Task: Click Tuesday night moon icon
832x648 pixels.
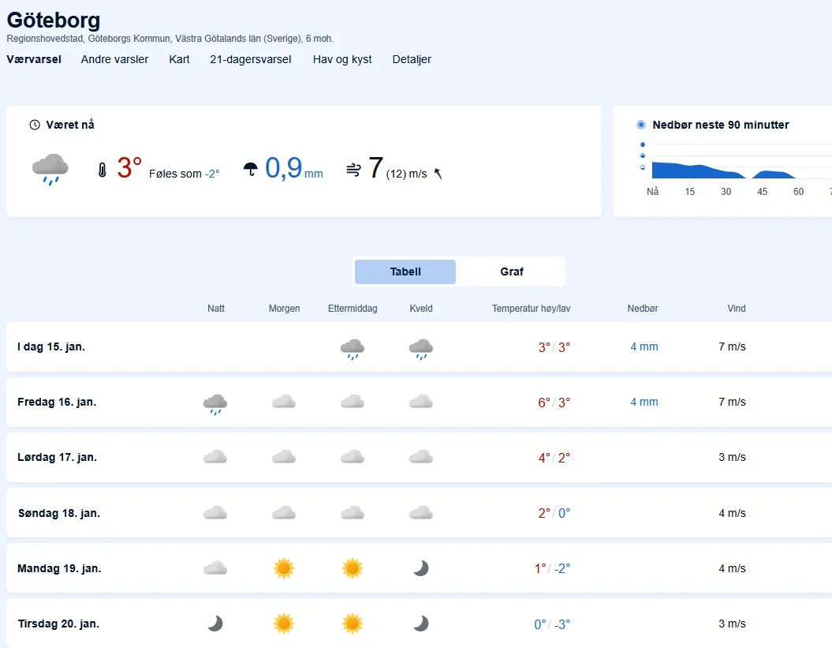Action: click(215, 624)
